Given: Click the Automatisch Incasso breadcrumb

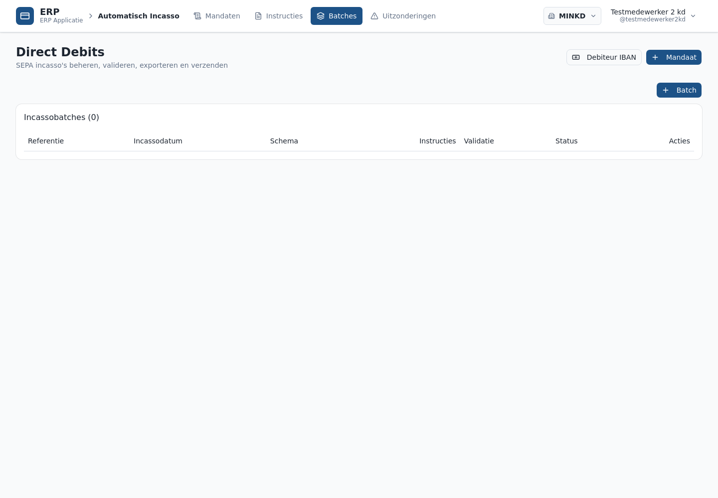Looking at the screenshot, I should coord(139,16).
